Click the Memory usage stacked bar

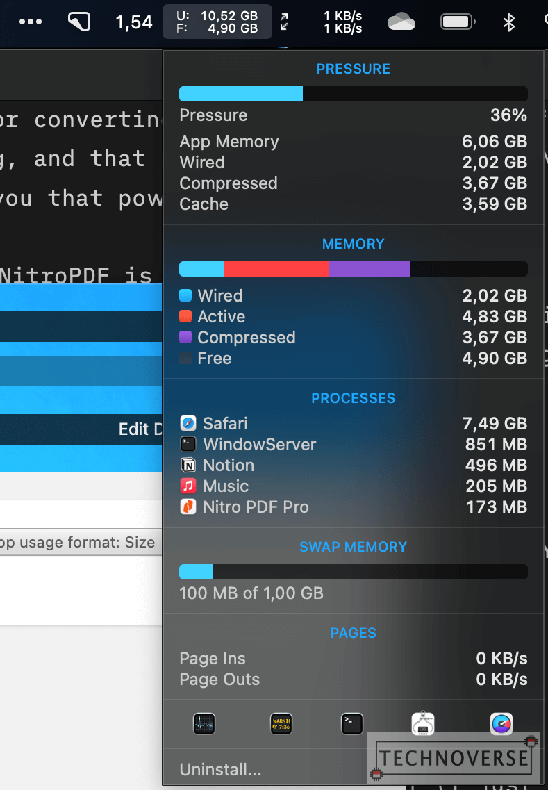(353, 269)
